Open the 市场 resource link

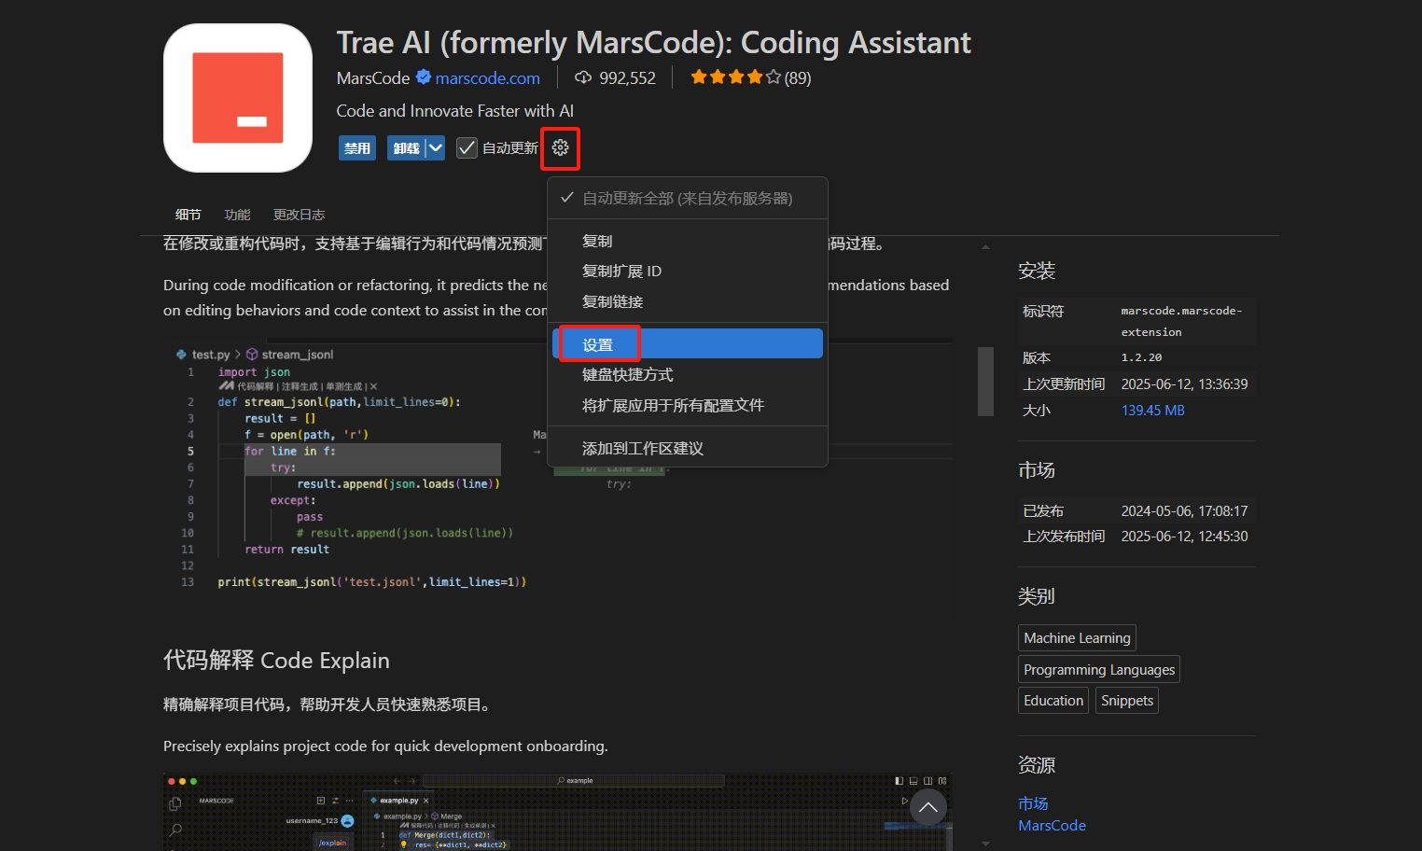click(x=1033, y=803)
